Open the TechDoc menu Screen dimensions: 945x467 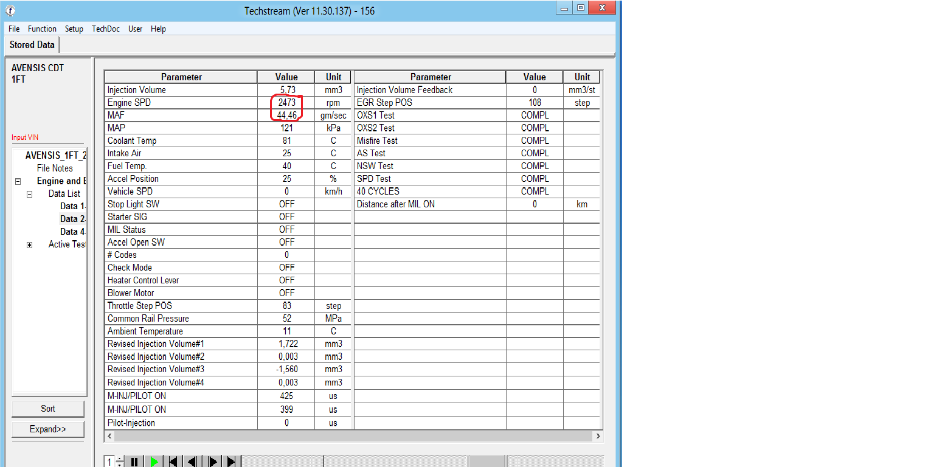pos(106,29)
